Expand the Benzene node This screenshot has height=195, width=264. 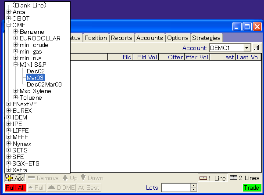[15, 32]
